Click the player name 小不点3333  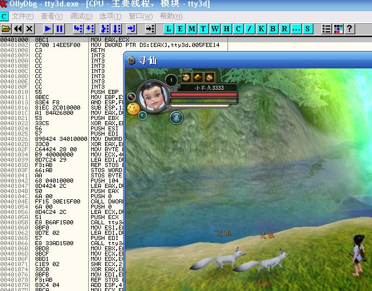tap(210, 88)
